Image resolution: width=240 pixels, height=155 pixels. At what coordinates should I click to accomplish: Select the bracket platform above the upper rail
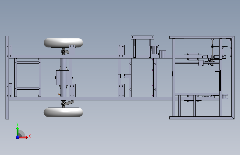coord(142,38)
